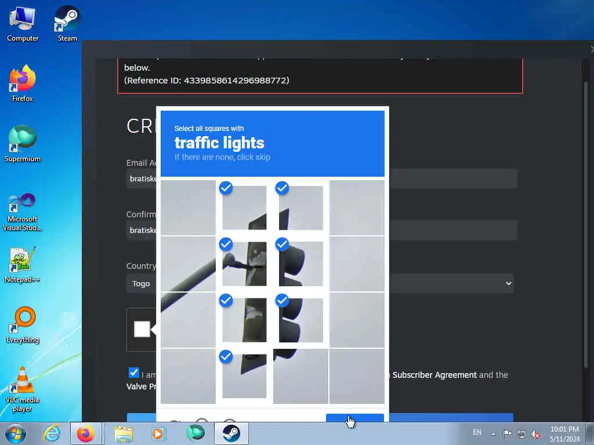Select the Microsoft Visual Studio desktop shortcut
Image resolution: width=594 pixels, height=445 pixels.
point(23,212)
